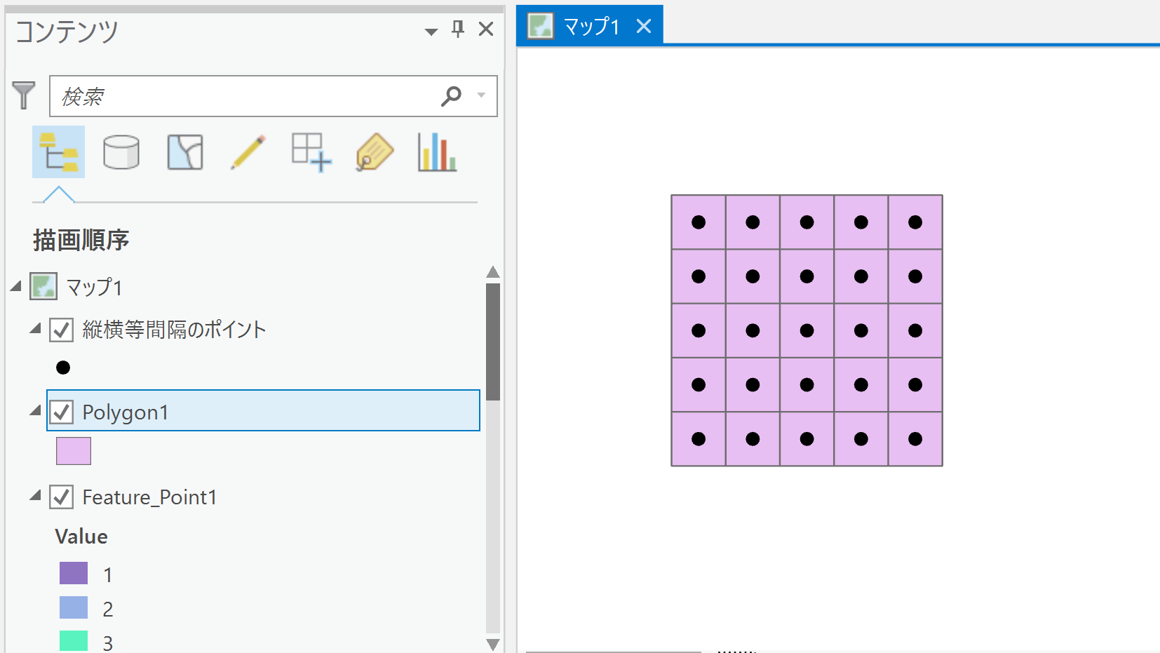This screenshot has width=1160, height=653.
Task: Click the contents vertical scrollbar thumb
Action: 493,342
